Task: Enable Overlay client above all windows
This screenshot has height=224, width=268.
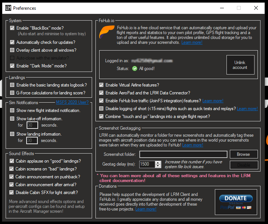Action: pos(12,50)
